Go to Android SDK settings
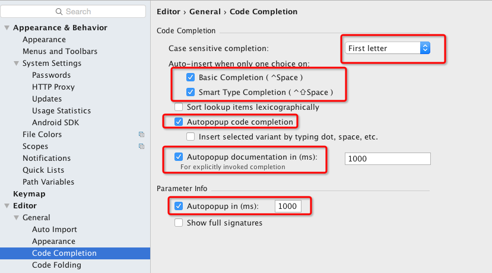Viewport: 492px width, 273px height. [x=55, y=123]
